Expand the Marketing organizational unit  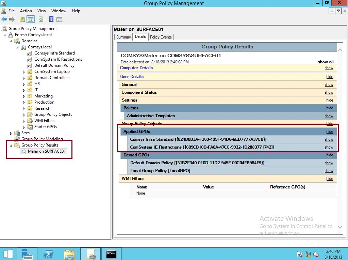click(x=24, y=96)
